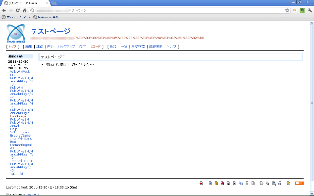Click the Freeze padlock icon in footer toolbar
Viewport: 314px width, 196px height.
coord(216,183)
